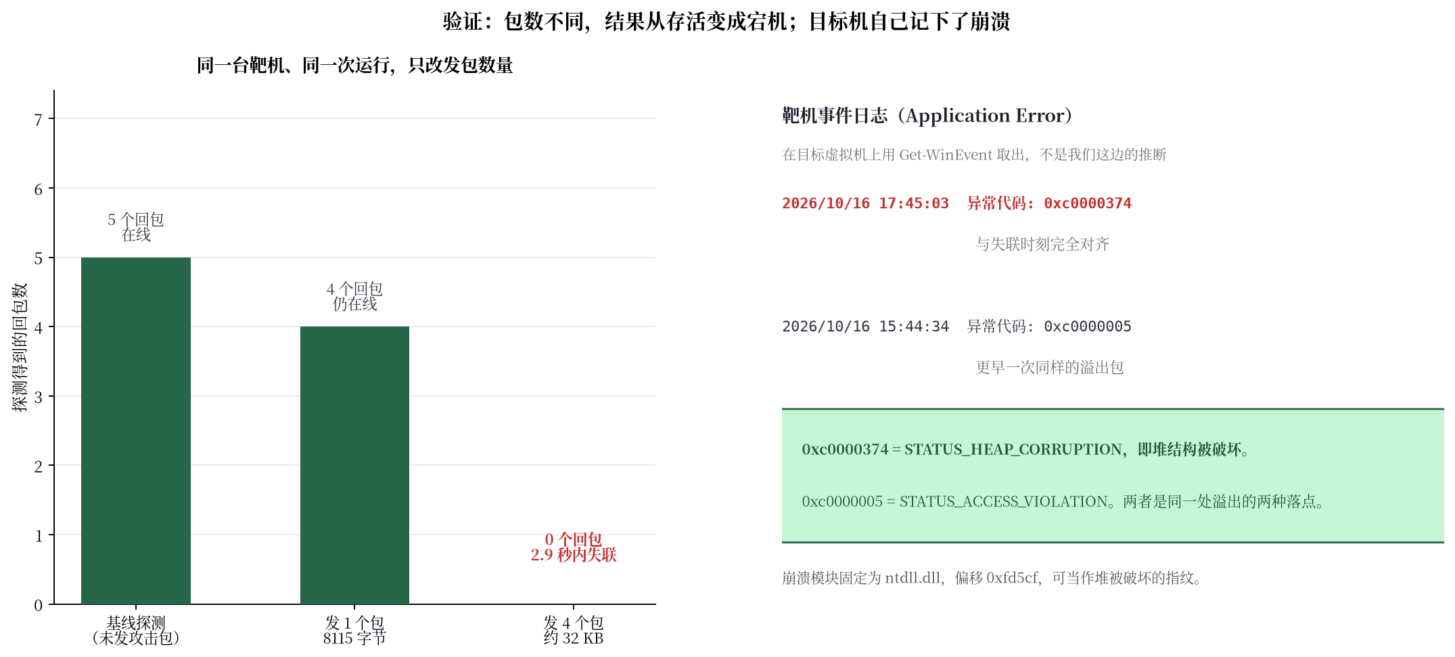Click the caption 更早一次同样的溢出包
Image resolution: width=1455 pixels, height=657 pixels.
pyautogui.click(x=1050, y=367)
